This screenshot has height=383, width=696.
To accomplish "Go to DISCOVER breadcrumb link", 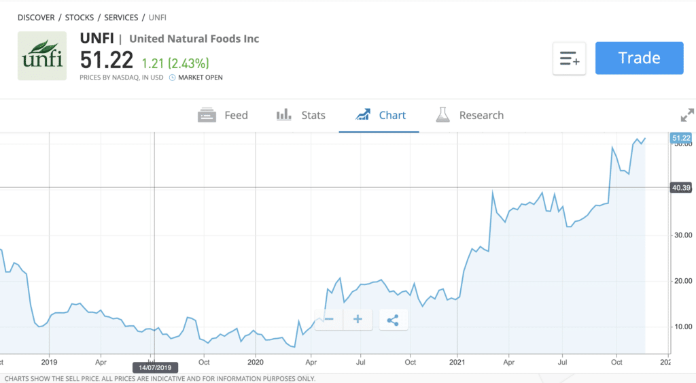I will click(37, 18).
